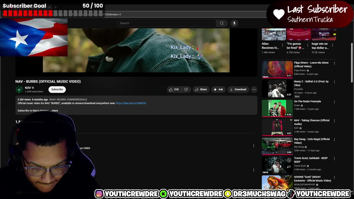Open the Ask AI button

pyautogui.click(x=218, y=89)
